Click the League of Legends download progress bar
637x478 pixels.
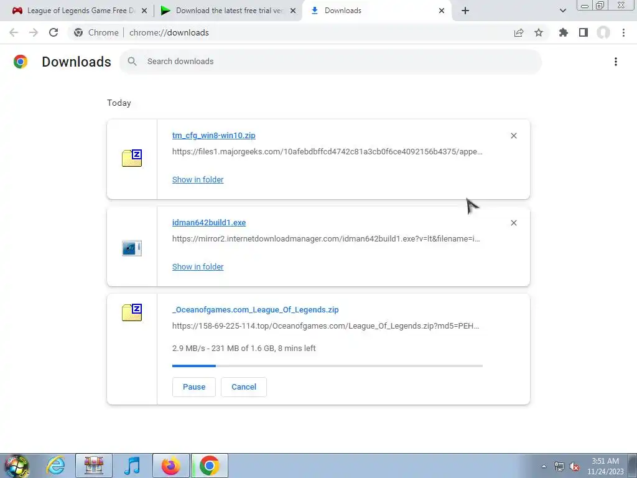(x=327, y=366)
